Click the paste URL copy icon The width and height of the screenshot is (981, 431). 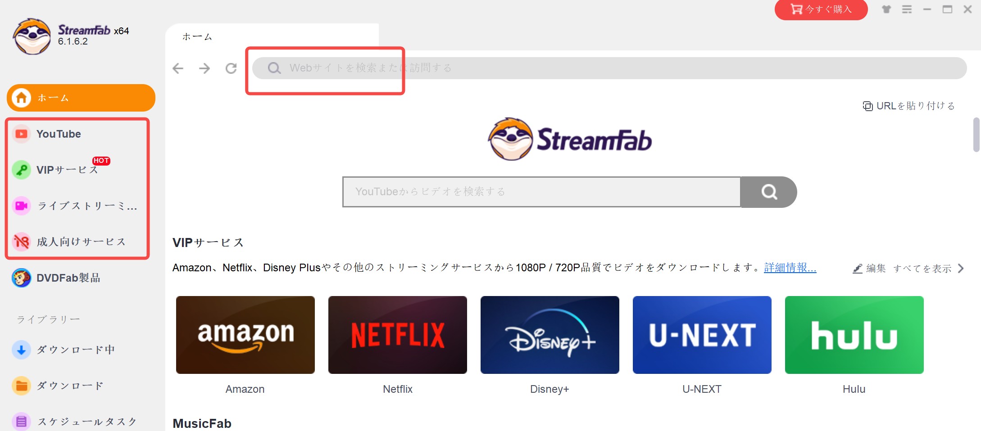pos(867,106)
